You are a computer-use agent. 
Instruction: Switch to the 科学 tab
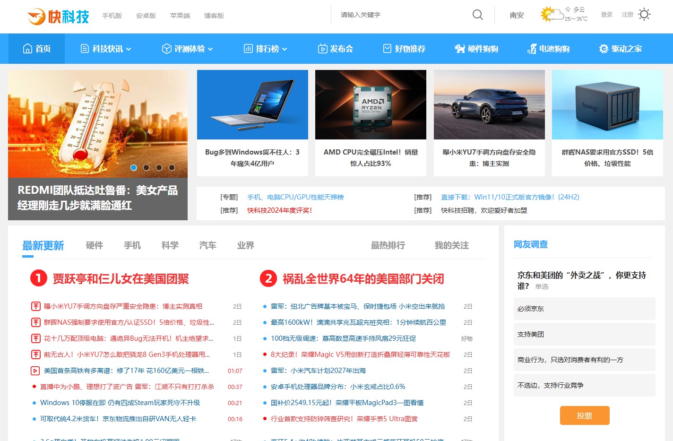tap(170, 245)
